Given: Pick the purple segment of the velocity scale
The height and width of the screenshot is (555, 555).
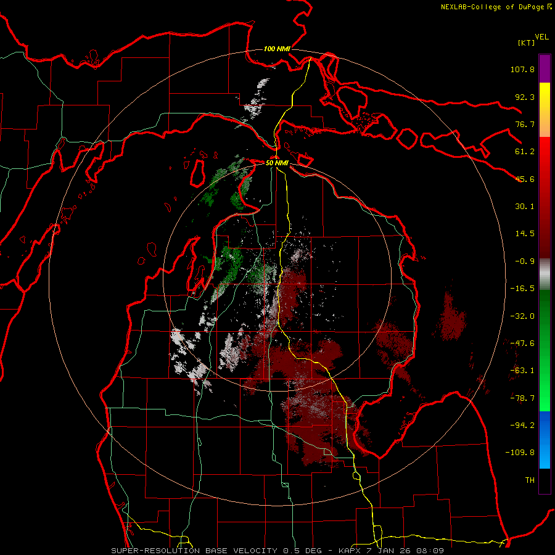Looking at the screenshot, I should pos(545,69).
